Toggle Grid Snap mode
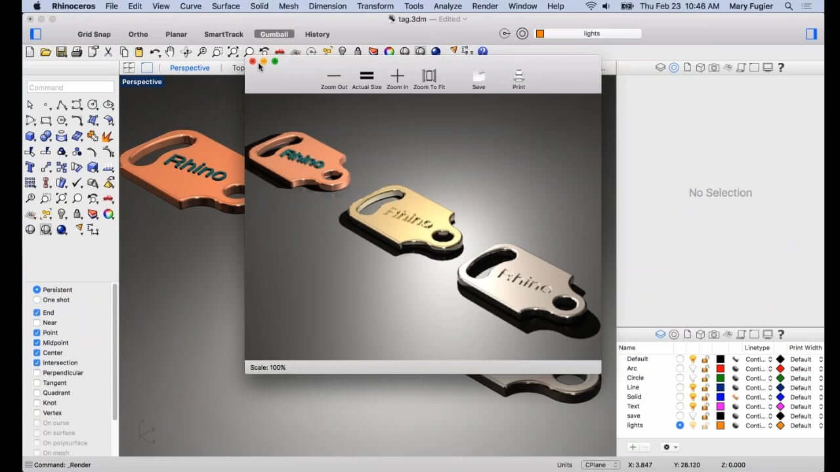 click(x=94, y=34)
